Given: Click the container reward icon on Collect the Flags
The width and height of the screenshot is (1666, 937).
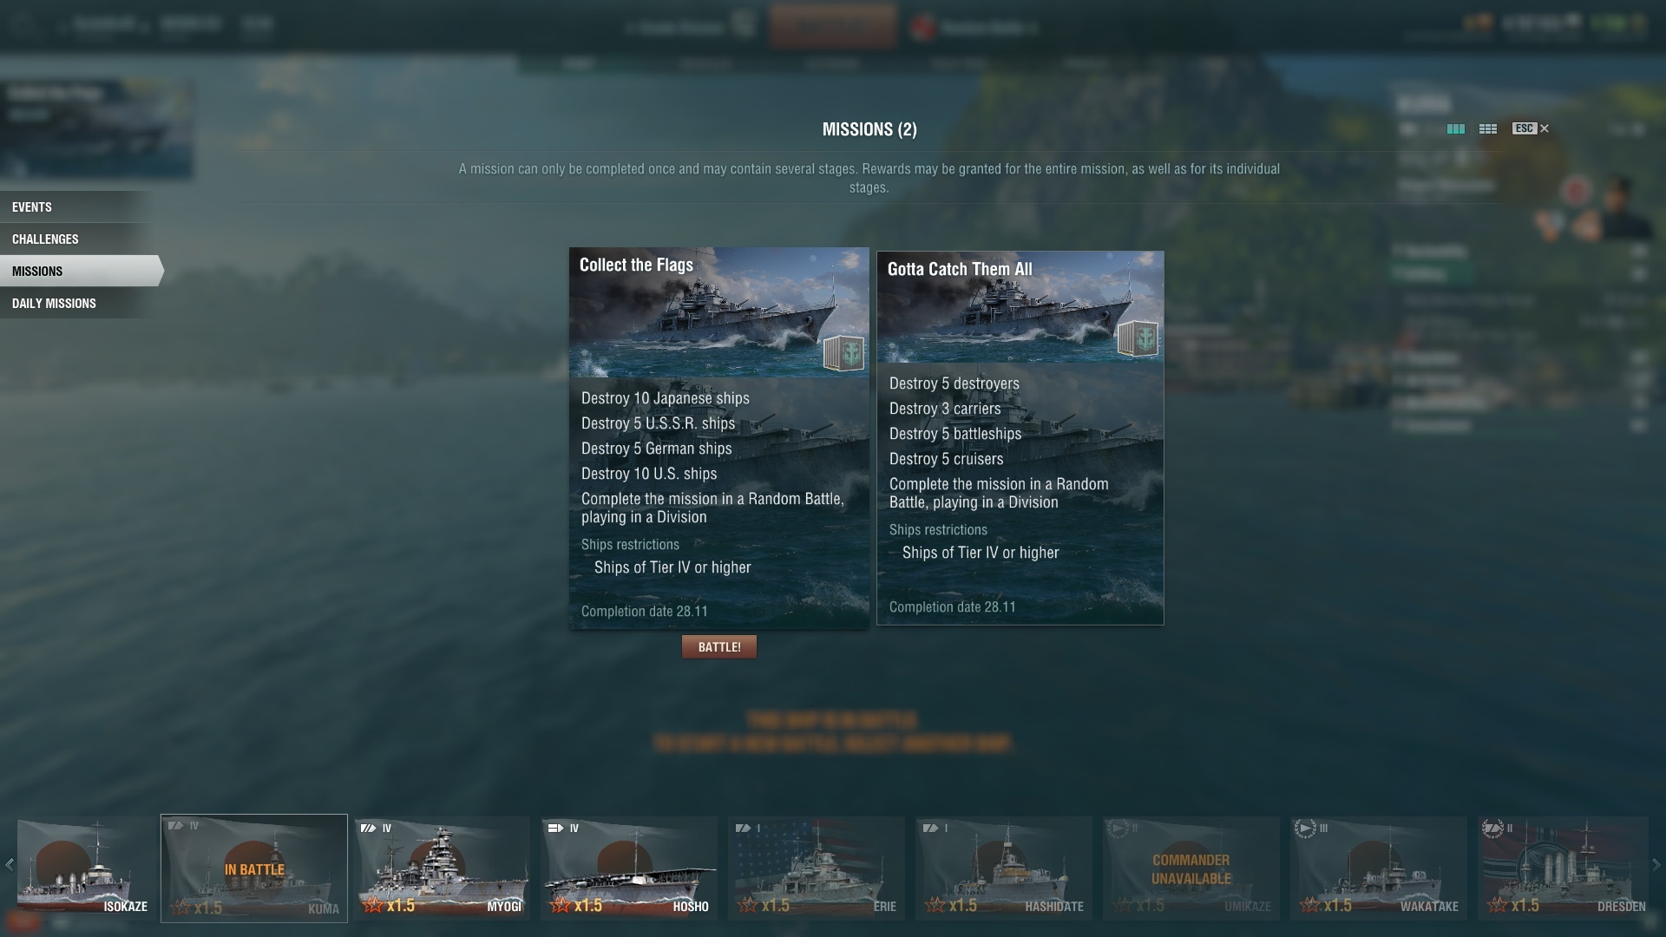Looking at the screenshot, I should click(x=843, y=353).
